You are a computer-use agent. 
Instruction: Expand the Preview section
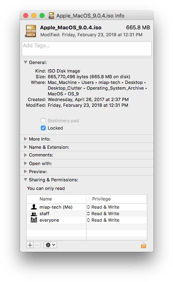click(x=26, y=172)
